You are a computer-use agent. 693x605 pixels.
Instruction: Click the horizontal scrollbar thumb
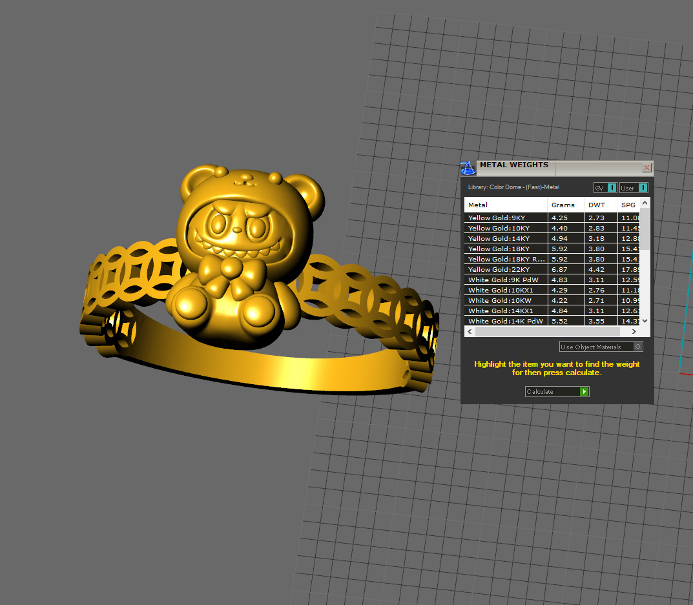coord(548,331)
